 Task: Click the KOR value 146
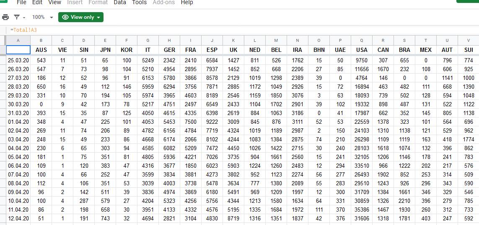pyautogui.click(x=127, y=87)
